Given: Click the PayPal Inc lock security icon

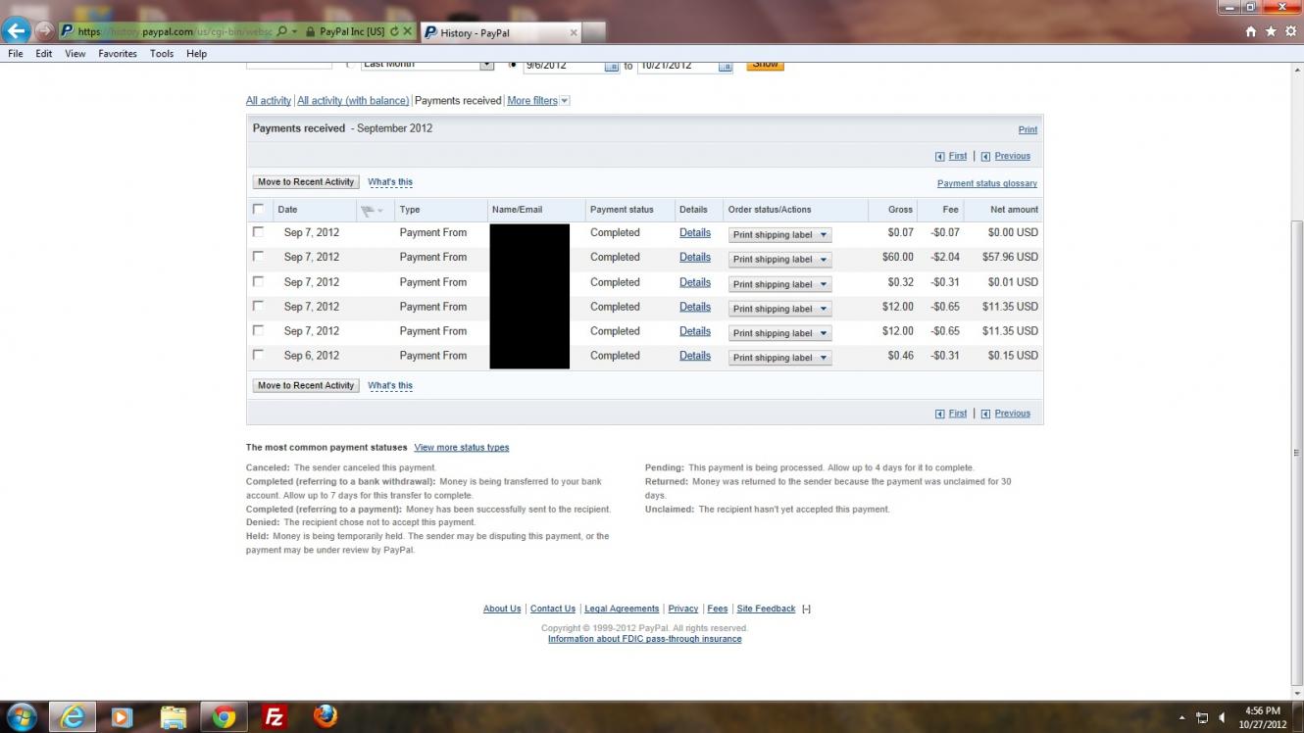Looking at the screenshot, I should click(311, 31).
